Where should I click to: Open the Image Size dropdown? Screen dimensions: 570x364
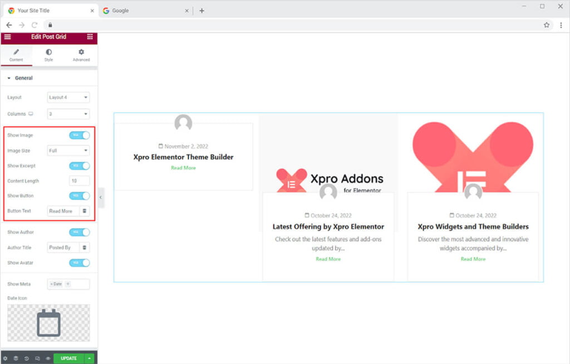click(68, 150)
